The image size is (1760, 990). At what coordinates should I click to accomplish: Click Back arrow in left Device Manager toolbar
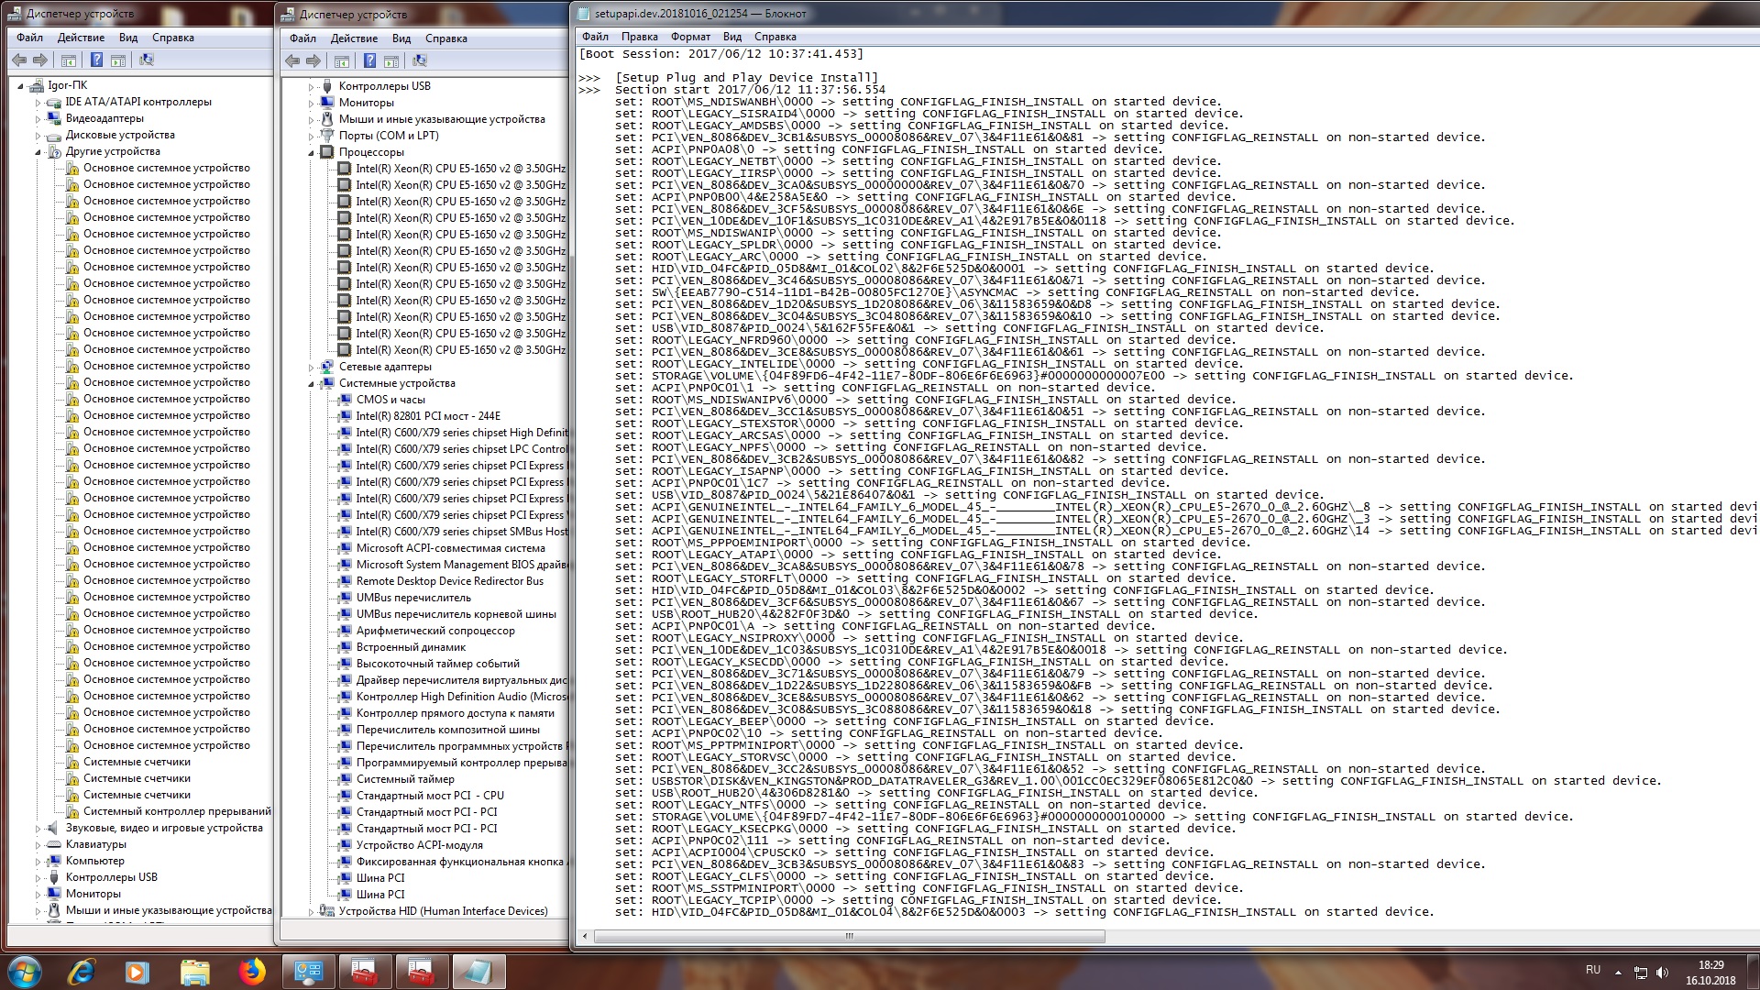(x=19, y=60)
